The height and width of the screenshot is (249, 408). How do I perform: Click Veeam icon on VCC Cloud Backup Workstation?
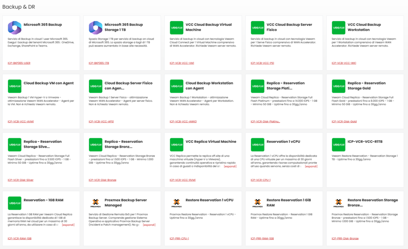(339, 27)
